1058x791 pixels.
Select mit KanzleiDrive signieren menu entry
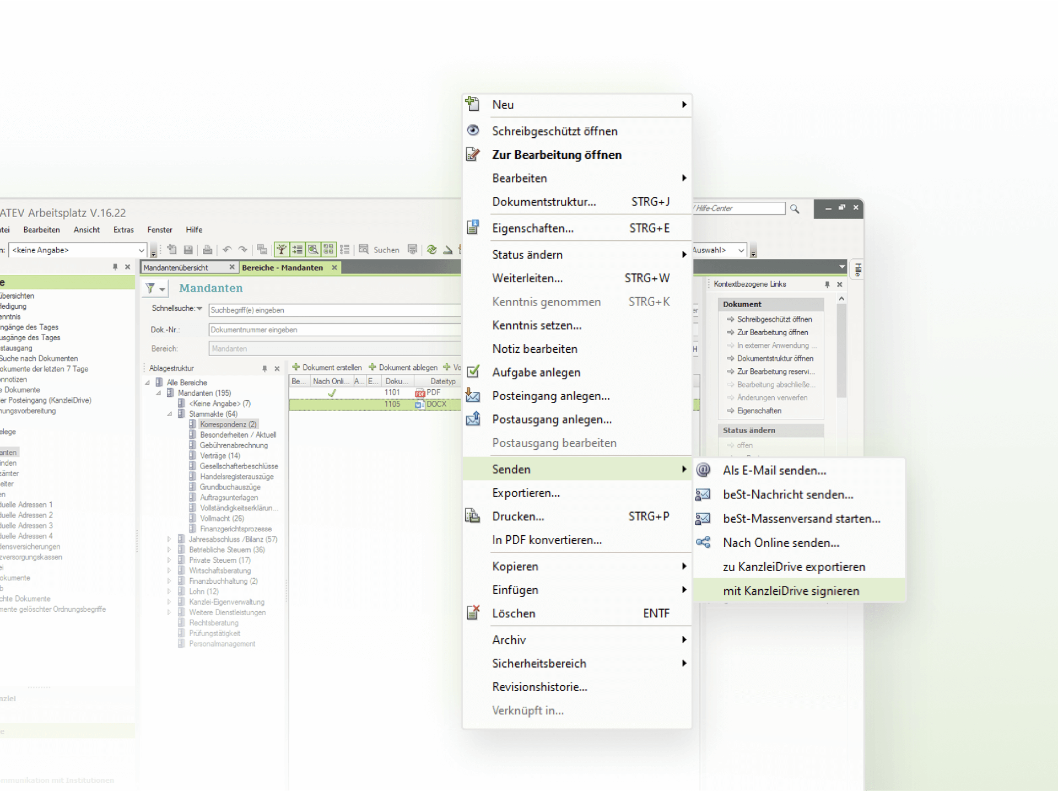pos(791,591)
